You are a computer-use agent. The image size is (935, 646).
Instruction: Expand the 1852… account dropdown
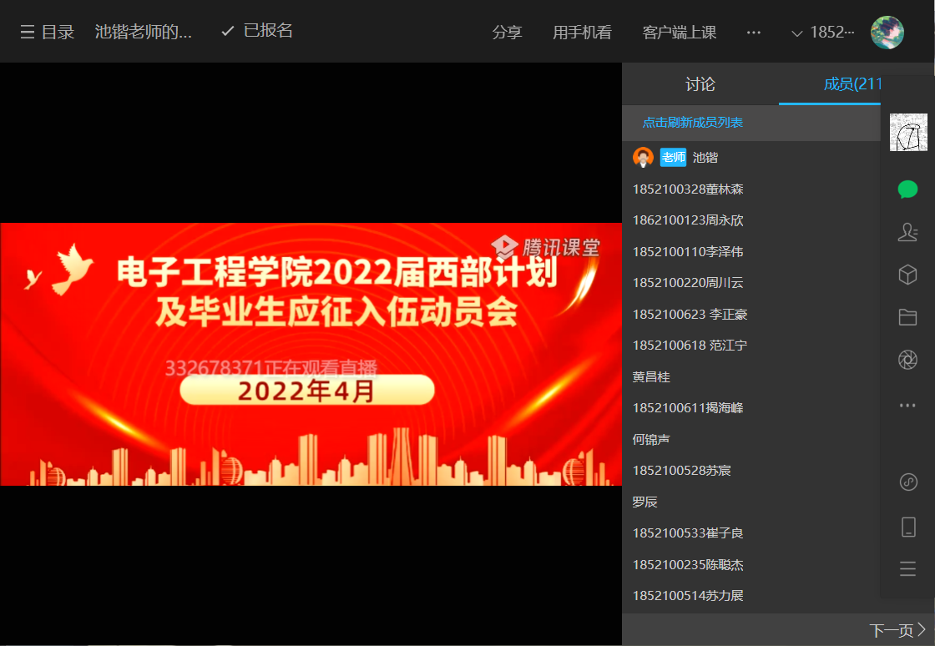823,33
